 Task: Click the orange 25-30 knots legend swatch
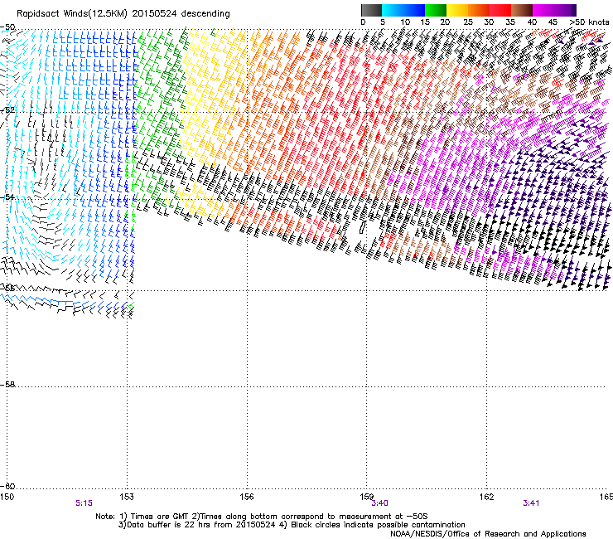pos(479,10)
